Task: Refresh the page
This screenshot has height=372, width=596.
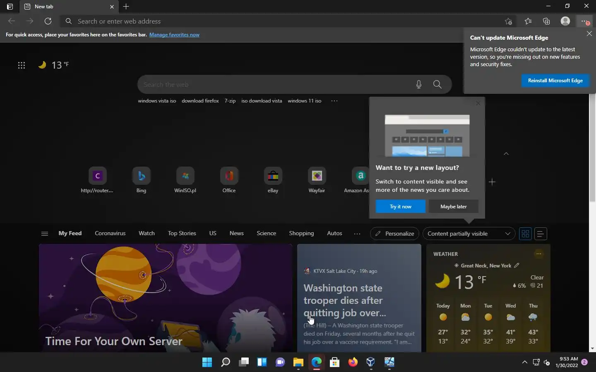Action: 48,21
